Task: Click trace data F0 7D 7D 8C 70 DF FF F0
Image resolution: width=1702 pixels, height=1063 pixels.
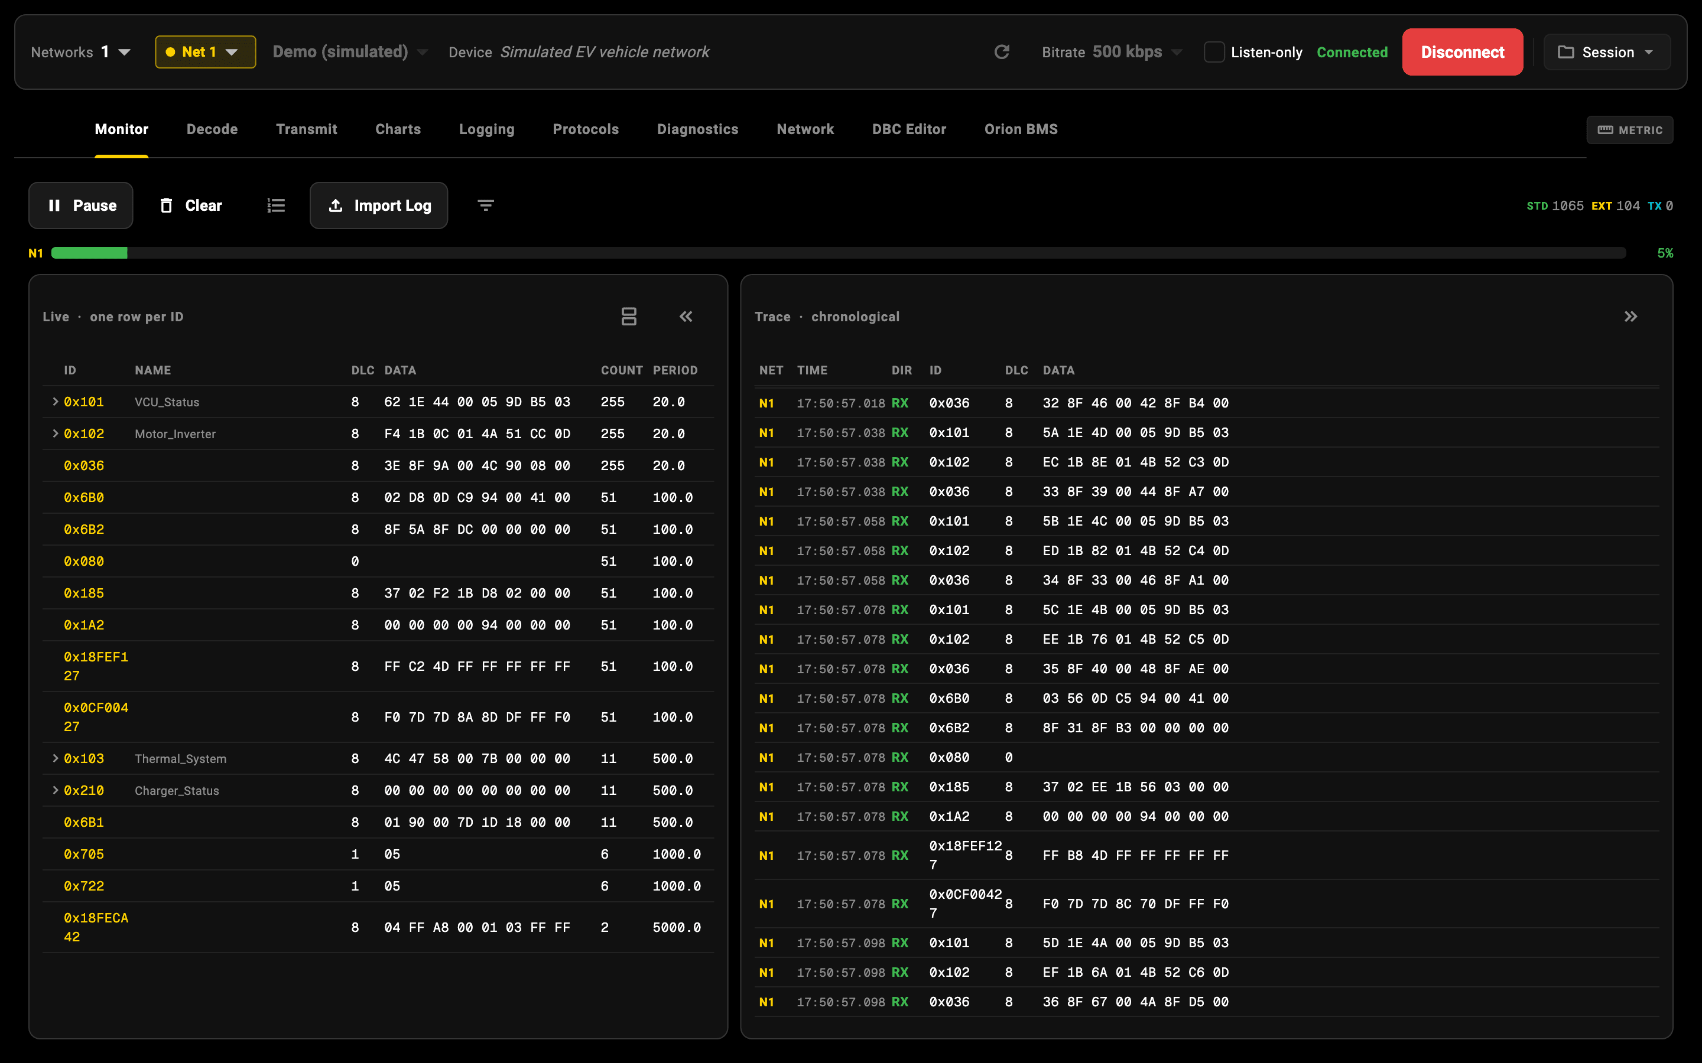Action: point(1135,904)
